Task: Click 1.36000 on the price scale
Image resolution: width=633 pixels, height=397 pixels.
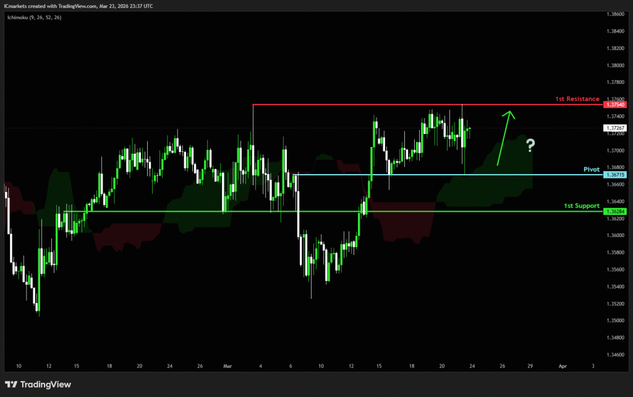Action: tap(615, 235)
